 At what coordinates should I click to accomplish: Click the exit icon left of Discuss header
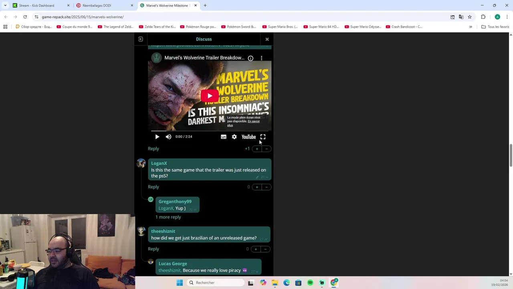pyautogui.click(x=141, y=39)
